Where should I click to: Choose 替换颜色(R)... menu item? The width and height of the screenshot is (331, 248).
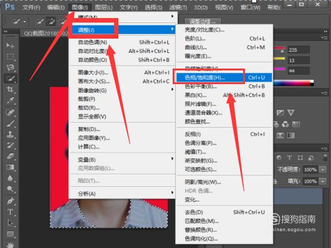(x=224, y=230)
